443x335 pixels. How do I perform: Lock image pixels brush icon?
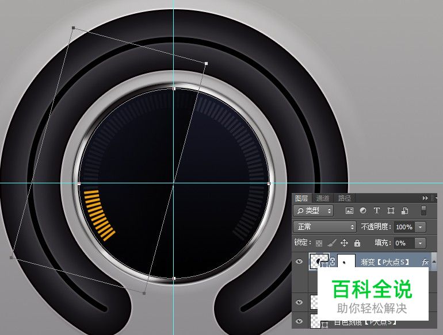pyautogui.click(x=332, y=242)
